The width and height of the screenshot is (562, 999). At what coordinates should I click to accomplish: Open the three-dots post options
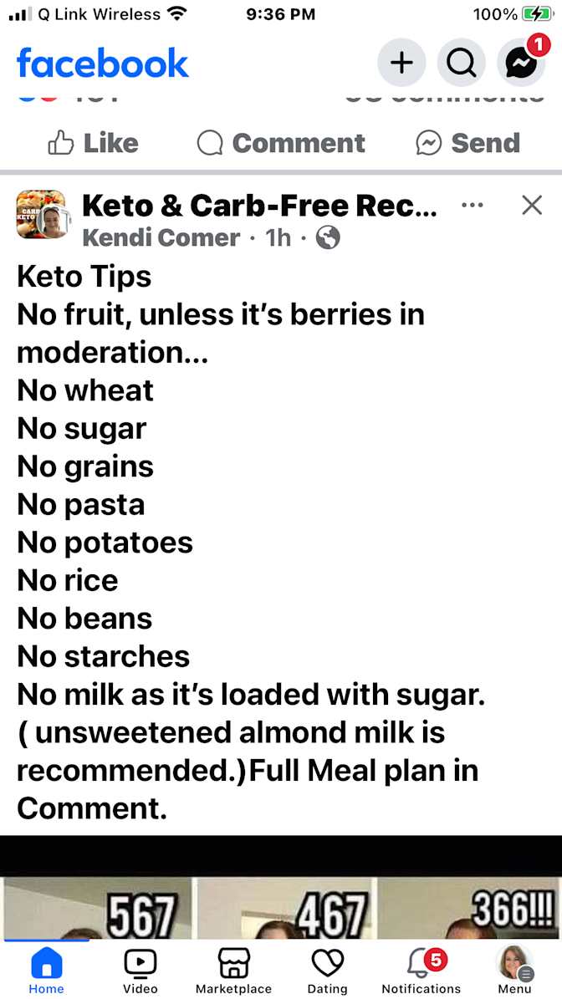[472, 205]
